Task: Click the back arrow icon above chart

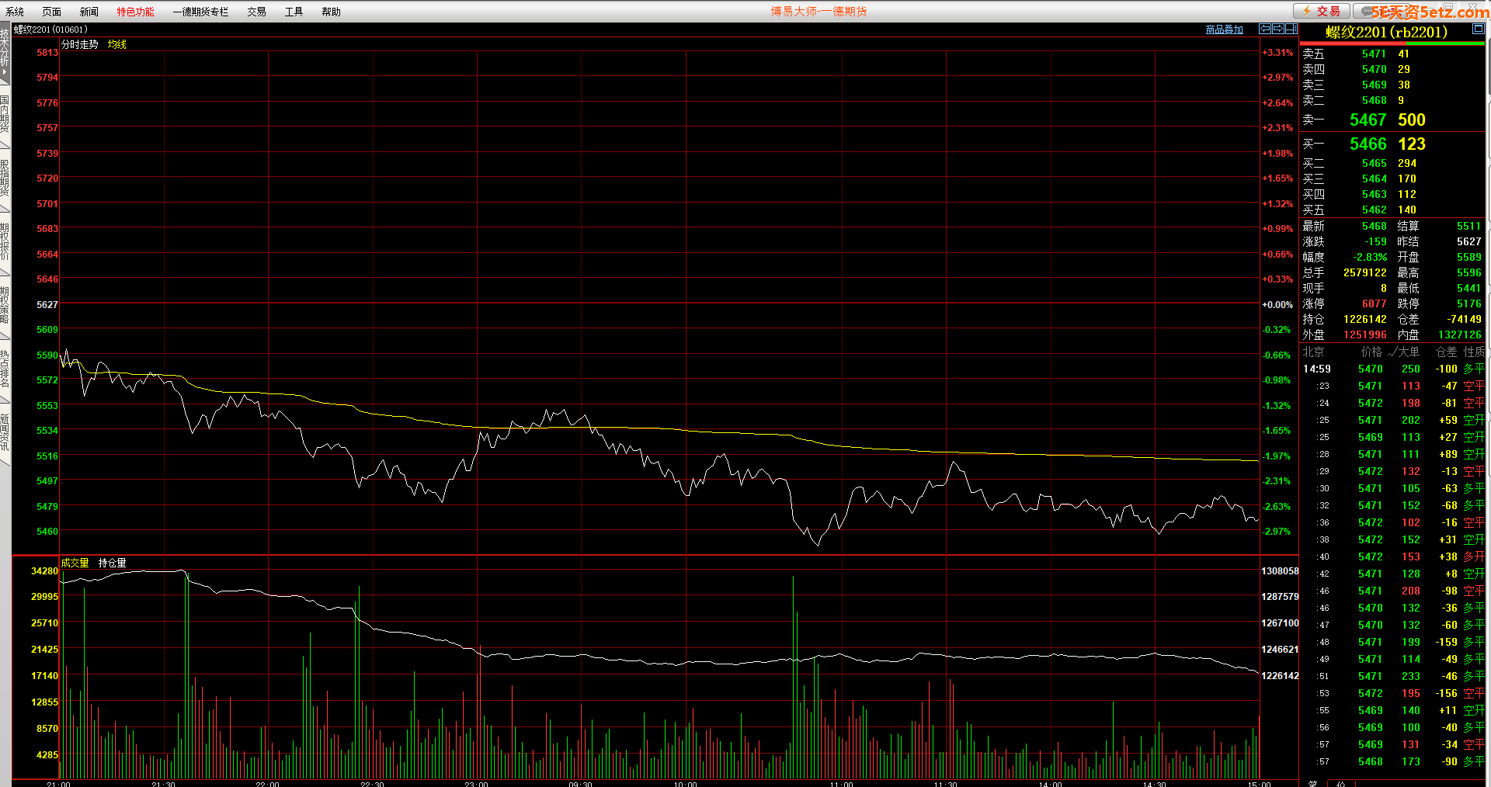Action: (1265, 29)
